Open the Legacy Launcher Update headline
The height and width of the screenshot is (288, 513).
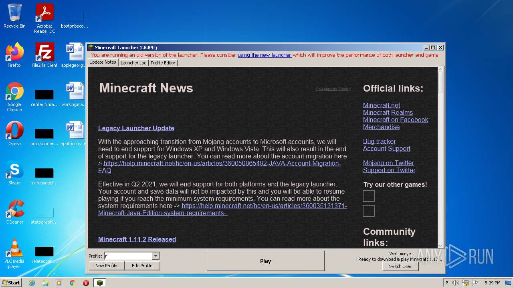point(136,128)
